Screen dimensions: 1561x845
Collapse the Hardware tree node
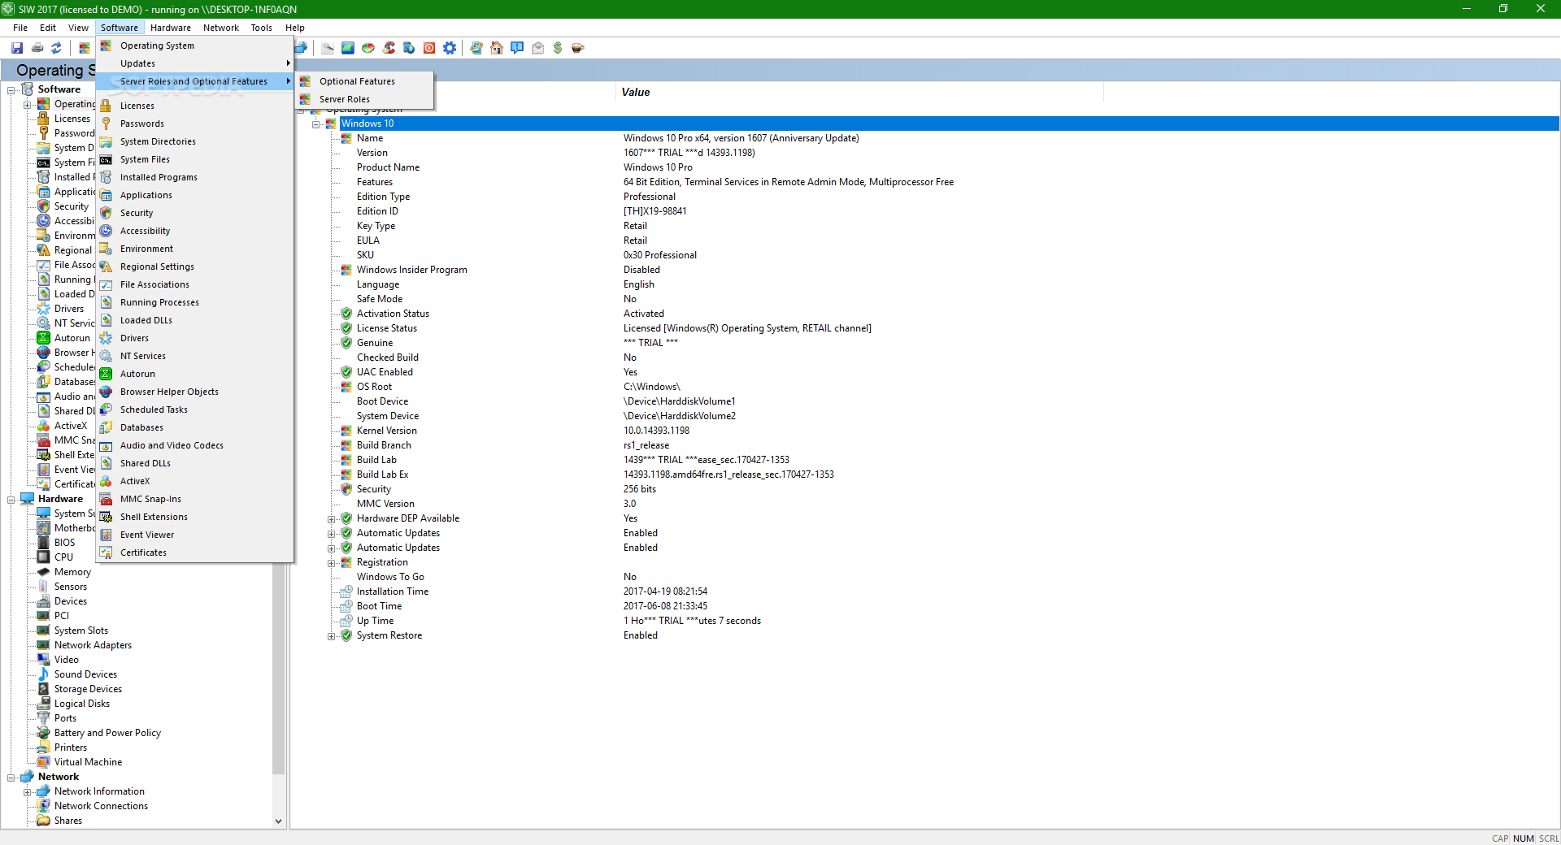pos(11,500)
